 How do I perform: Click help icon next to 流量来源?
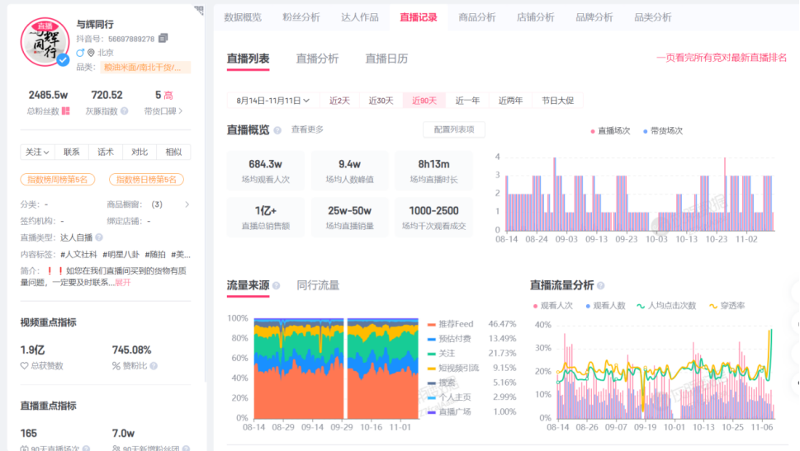point(277,286)
